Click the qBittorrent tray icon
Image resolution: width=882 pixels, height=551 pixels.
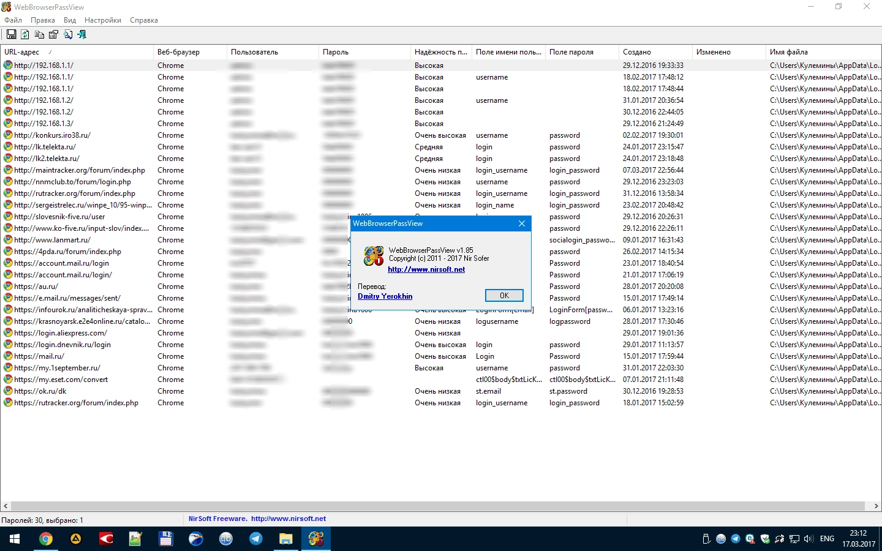point(721,539)
